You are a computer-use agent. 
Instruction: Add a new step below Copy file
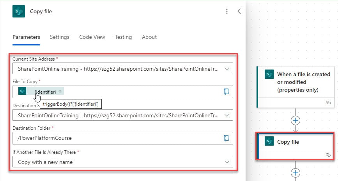[296, 173]
